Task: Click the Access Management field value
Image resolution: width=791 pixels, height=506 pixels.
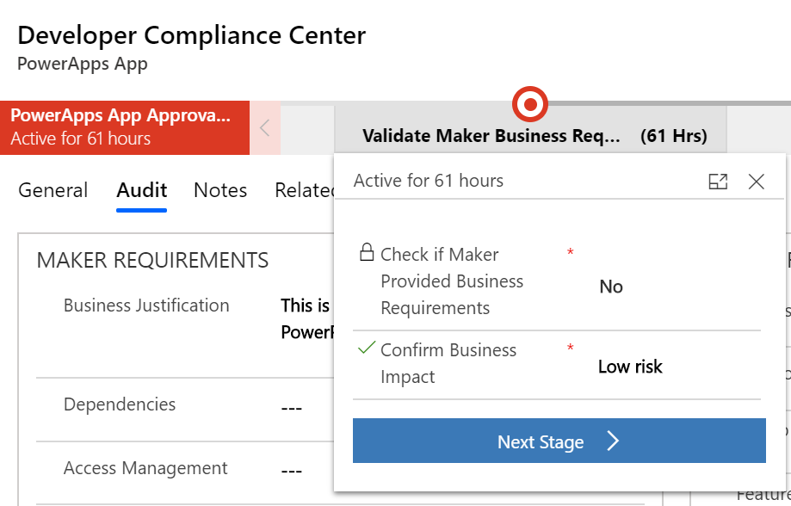Action: [x=291, y=468]
